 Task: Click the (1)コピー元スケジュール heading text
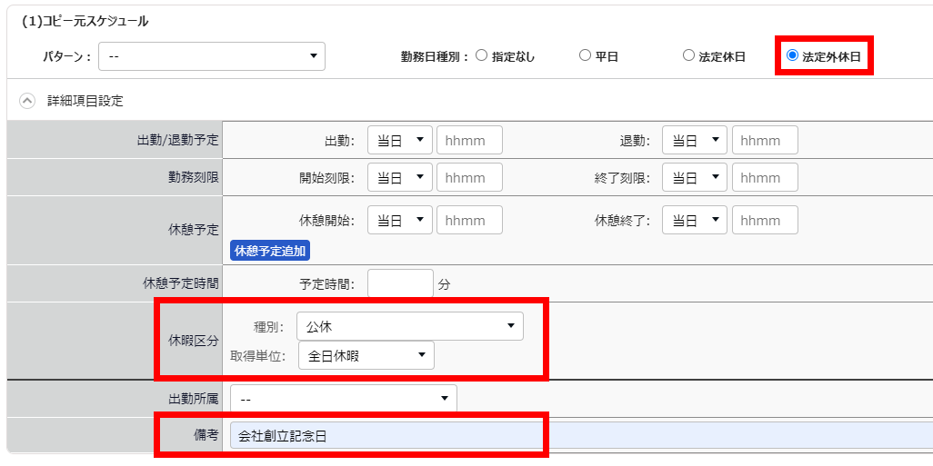[85, 22]
